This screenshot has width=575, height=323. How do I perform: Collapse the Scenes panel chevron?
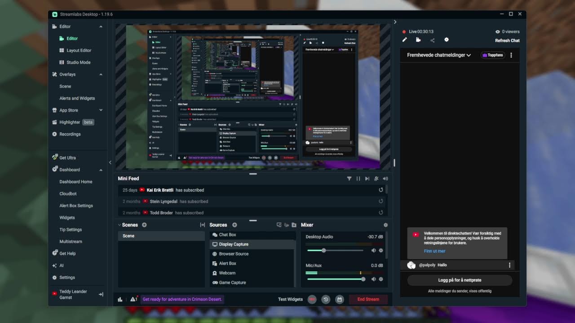pos(119,225)
